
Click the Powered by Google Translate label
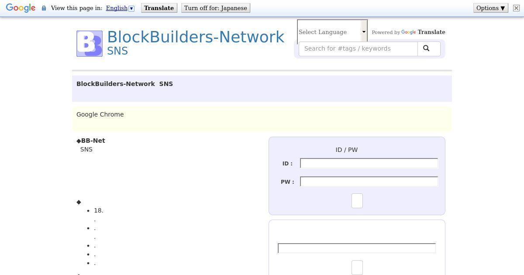(x=408, y=32)
